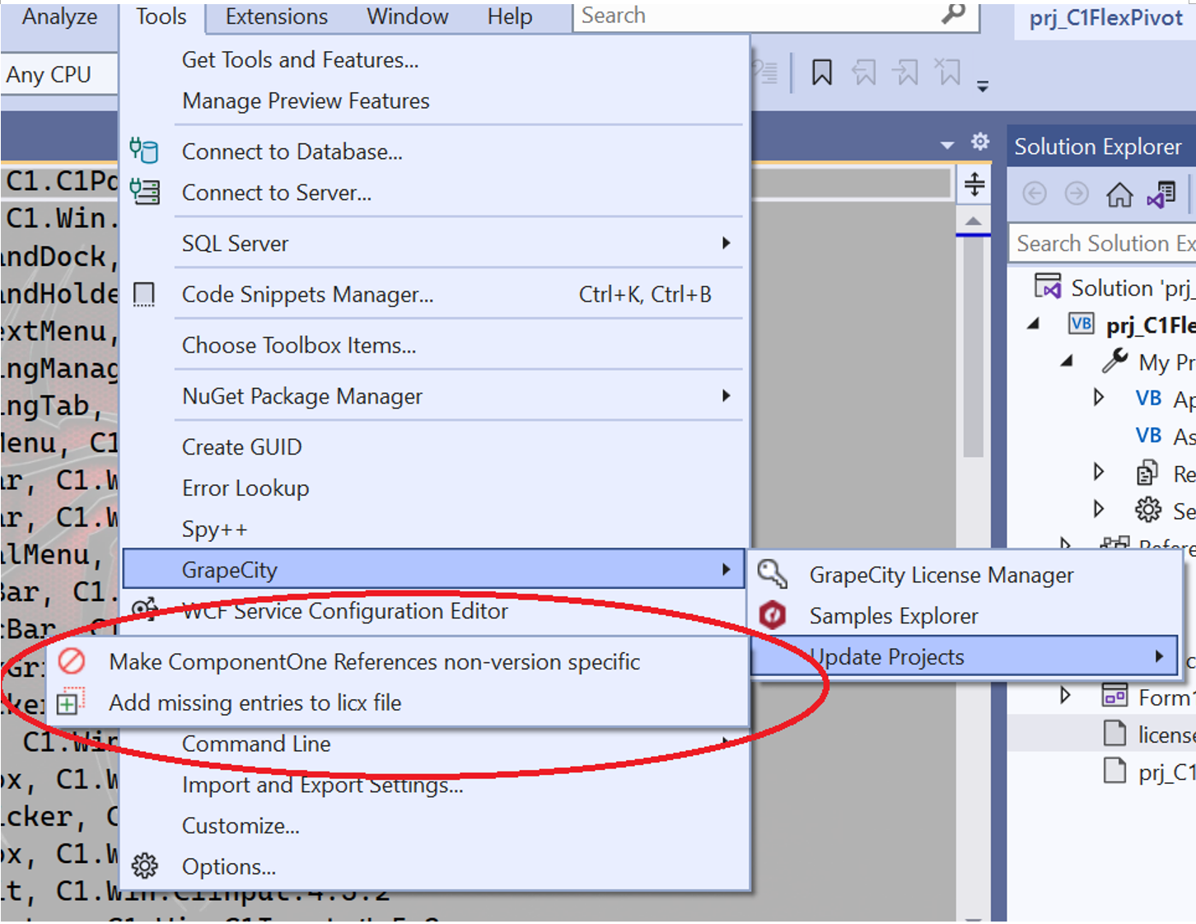Select the Command Line entry
Screen dimensions: 1196x924
click(436, 744)
